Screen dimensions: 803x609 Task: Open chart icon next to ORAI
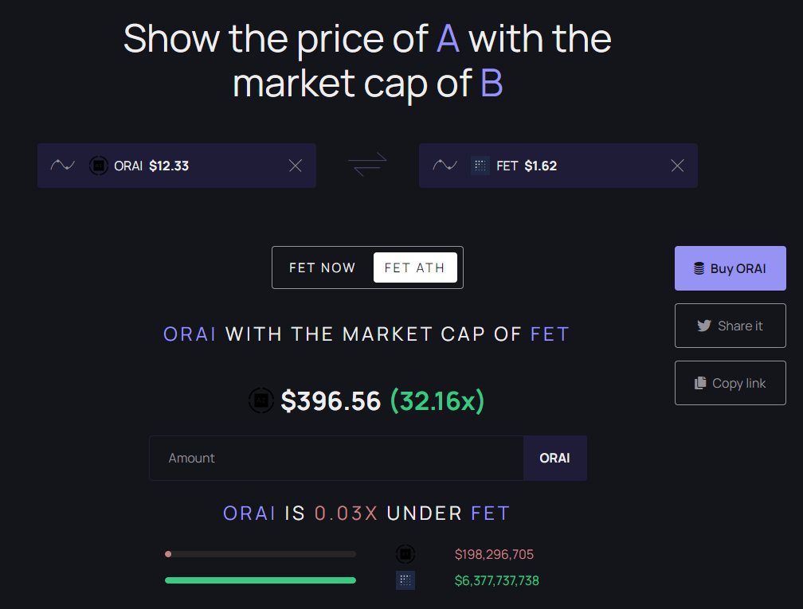pyautogui.click(x=62, y=166)
